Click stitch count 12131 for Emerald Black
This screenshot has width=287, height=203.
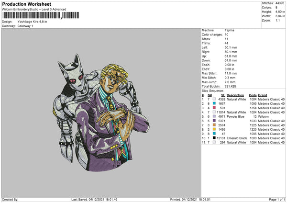point(221,138)
